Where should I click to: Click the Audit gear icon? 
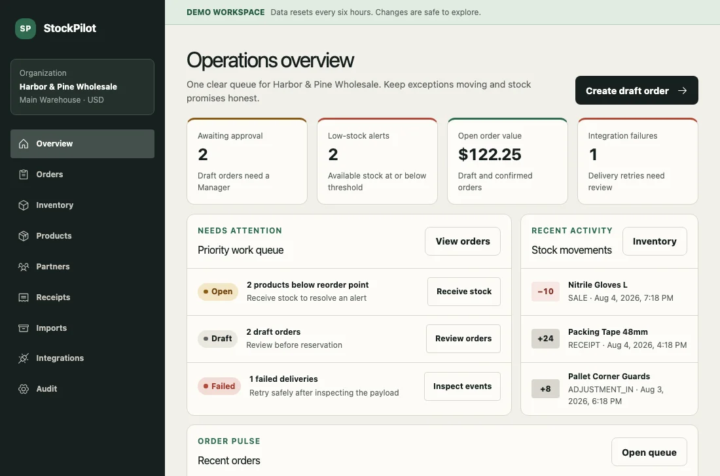pyautogui.click(x=24, y=389)
